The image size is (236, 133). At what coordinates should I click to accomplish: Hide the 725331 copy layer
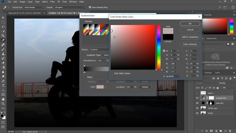197,108
